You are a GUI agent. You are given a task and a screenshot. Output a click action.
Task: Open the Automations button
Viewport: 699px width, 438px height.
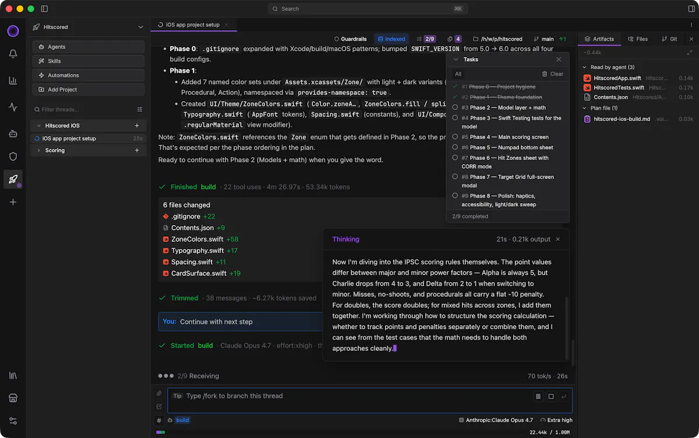point(89,75)
